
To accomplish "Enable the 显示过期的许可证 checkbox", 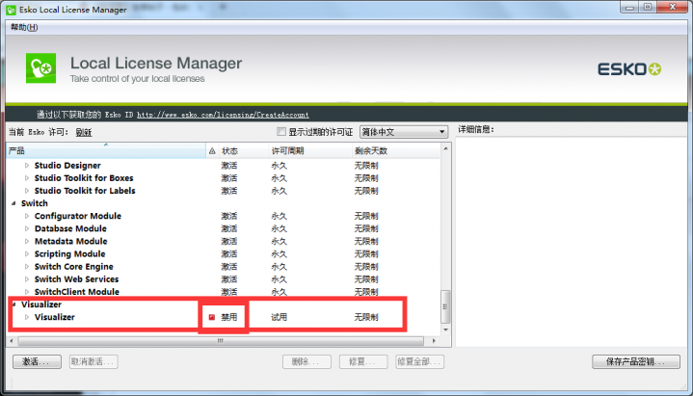I will point(281,132).
